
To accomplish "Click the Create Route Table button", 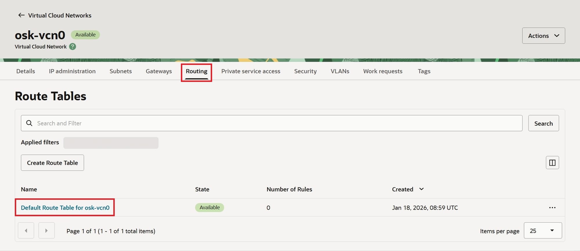I will [x=52, y=163].
